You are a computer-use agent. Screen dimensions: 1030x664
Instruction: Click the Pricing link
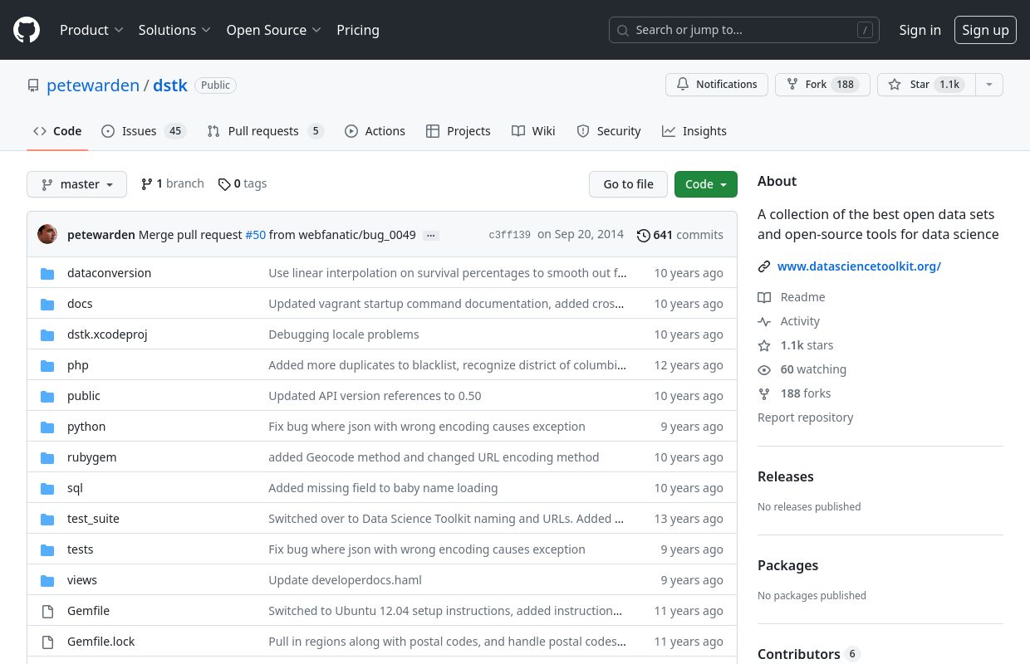[358, 30]
